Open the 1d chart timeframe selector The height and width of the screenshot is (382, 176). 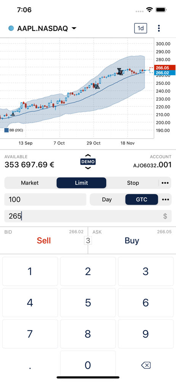141,28
